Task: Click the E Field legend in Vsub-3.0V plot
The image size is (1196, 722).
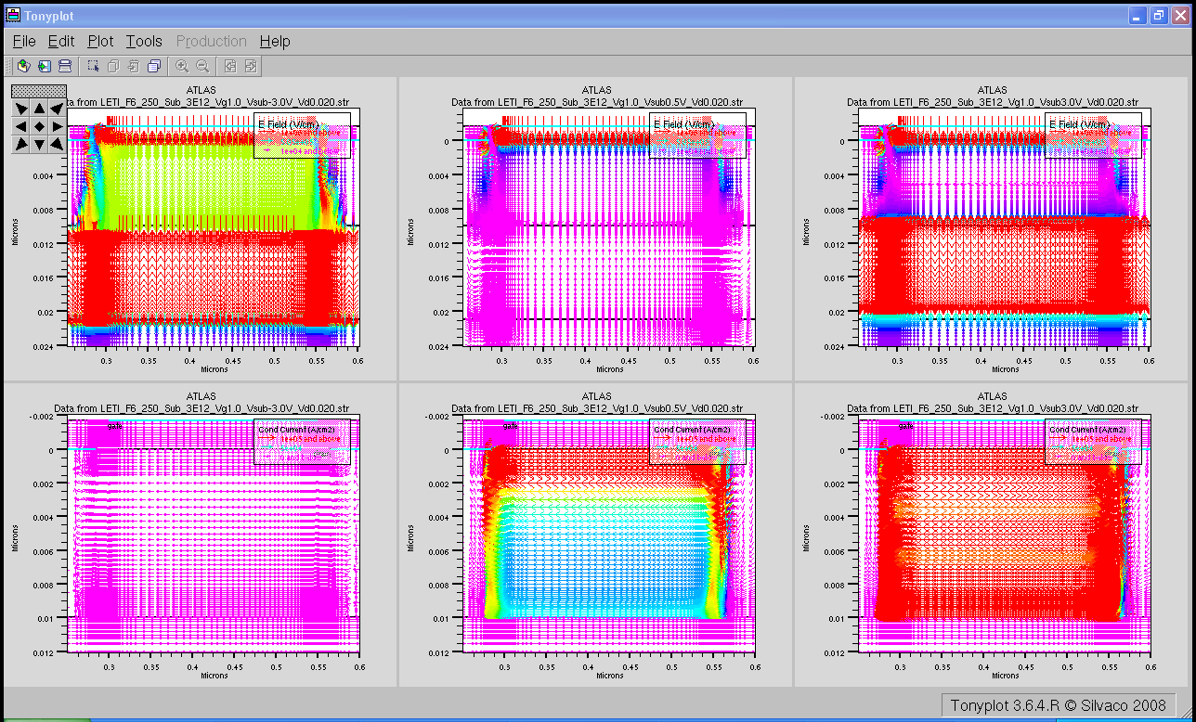Action: (x=302, y=135)
